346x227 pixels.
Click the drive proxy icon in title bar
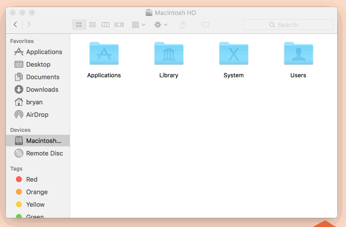point(149,13)
